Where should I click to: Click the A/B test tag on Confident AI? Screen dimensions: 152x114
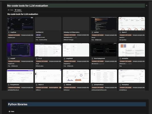click(38, 35)
